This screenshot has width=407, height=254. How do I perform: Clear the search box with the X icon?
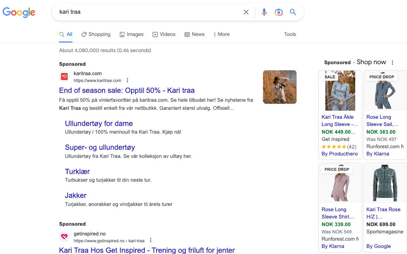click(246, 12)
